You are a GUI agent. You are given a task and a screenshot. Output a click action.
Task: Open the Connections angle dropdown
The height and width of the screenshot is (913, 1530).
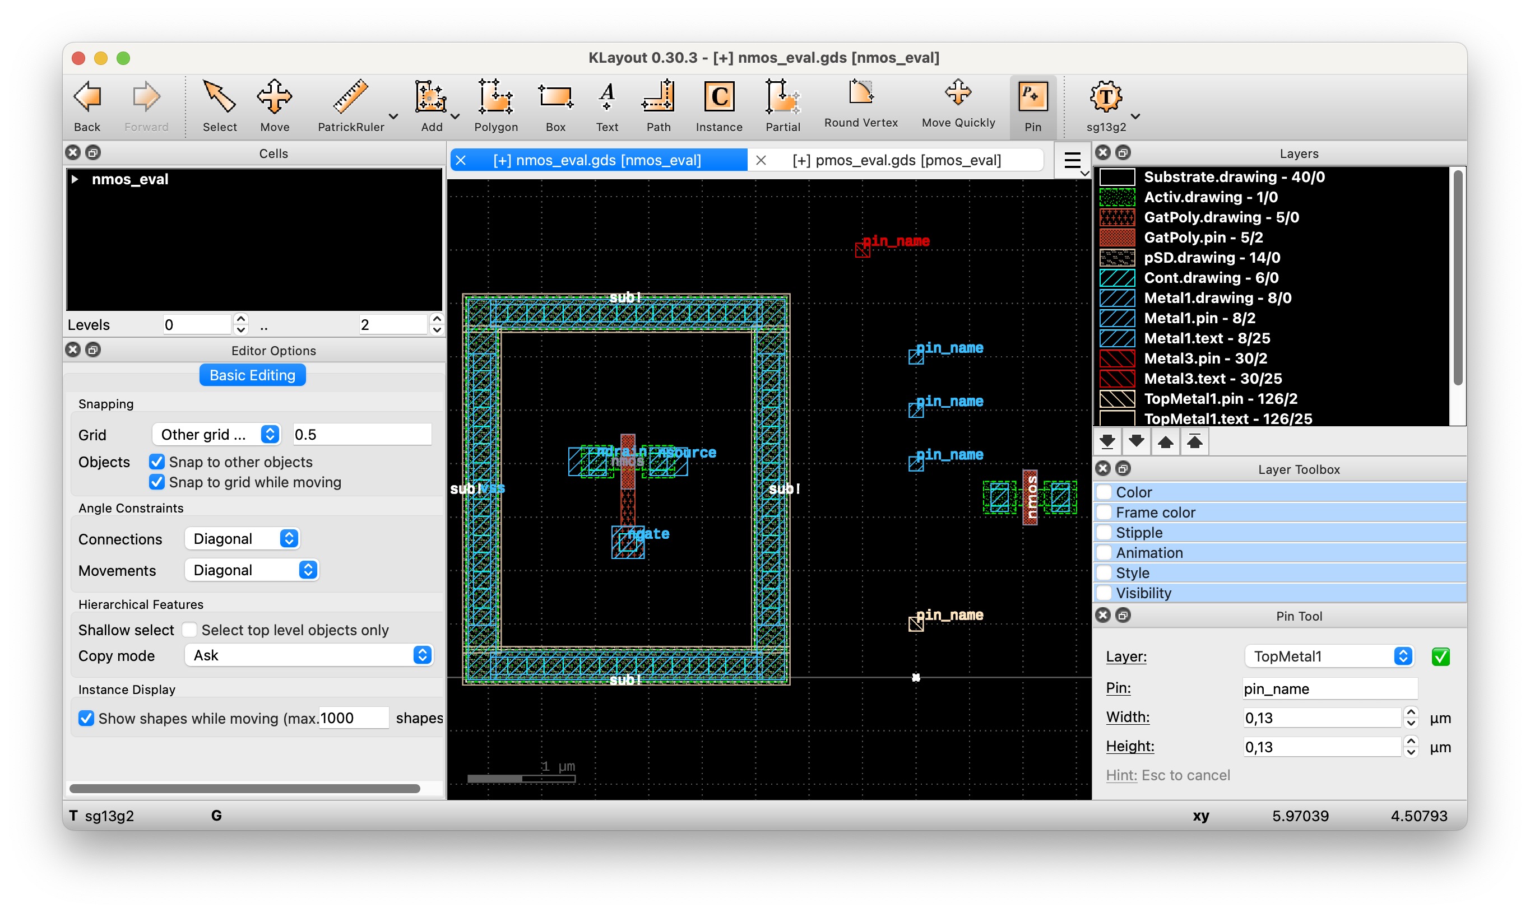[x=243, y=539]
